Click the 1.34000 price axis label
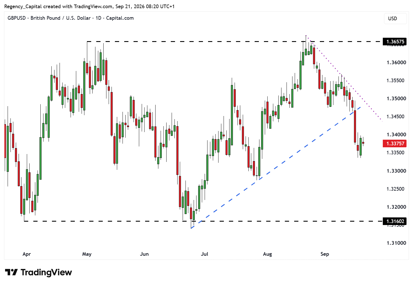The width and height of the screenshot is (413, 285). 396,135
